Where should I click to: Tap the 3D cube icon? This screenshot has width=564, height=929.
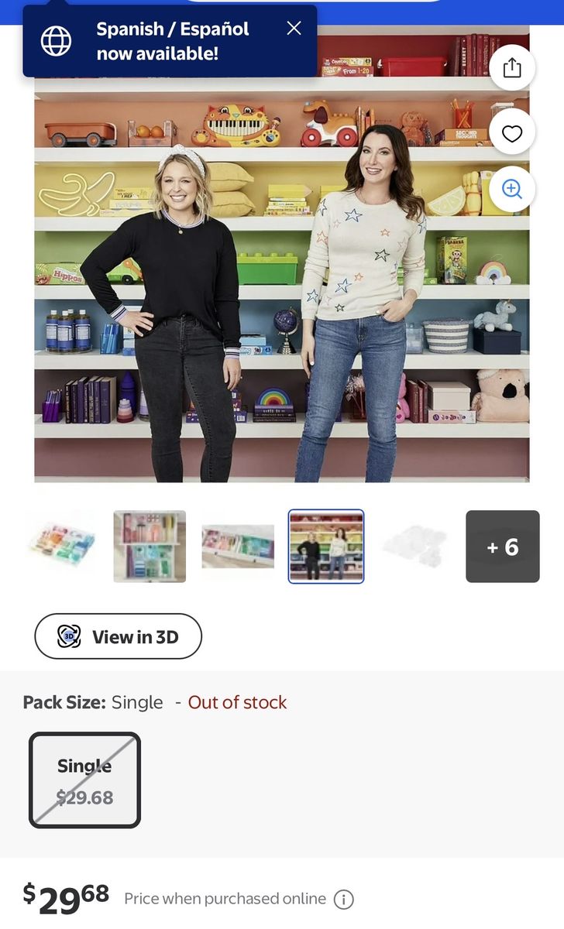(69, 636)
